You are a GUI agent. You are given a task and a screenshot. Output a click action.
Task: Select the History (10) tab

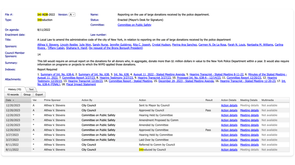pyautogui.click(x=14, y=89)
